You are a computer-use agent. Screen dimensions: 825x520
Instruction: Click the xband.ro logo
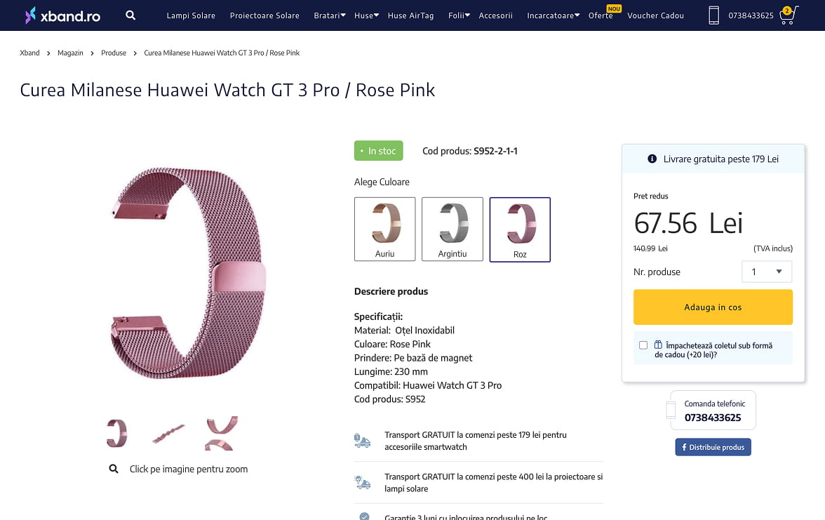pyautogui.click(x=63, y=15)
